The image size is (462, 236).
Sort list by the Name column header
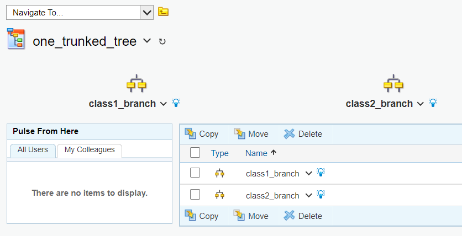tap(256, 153)
